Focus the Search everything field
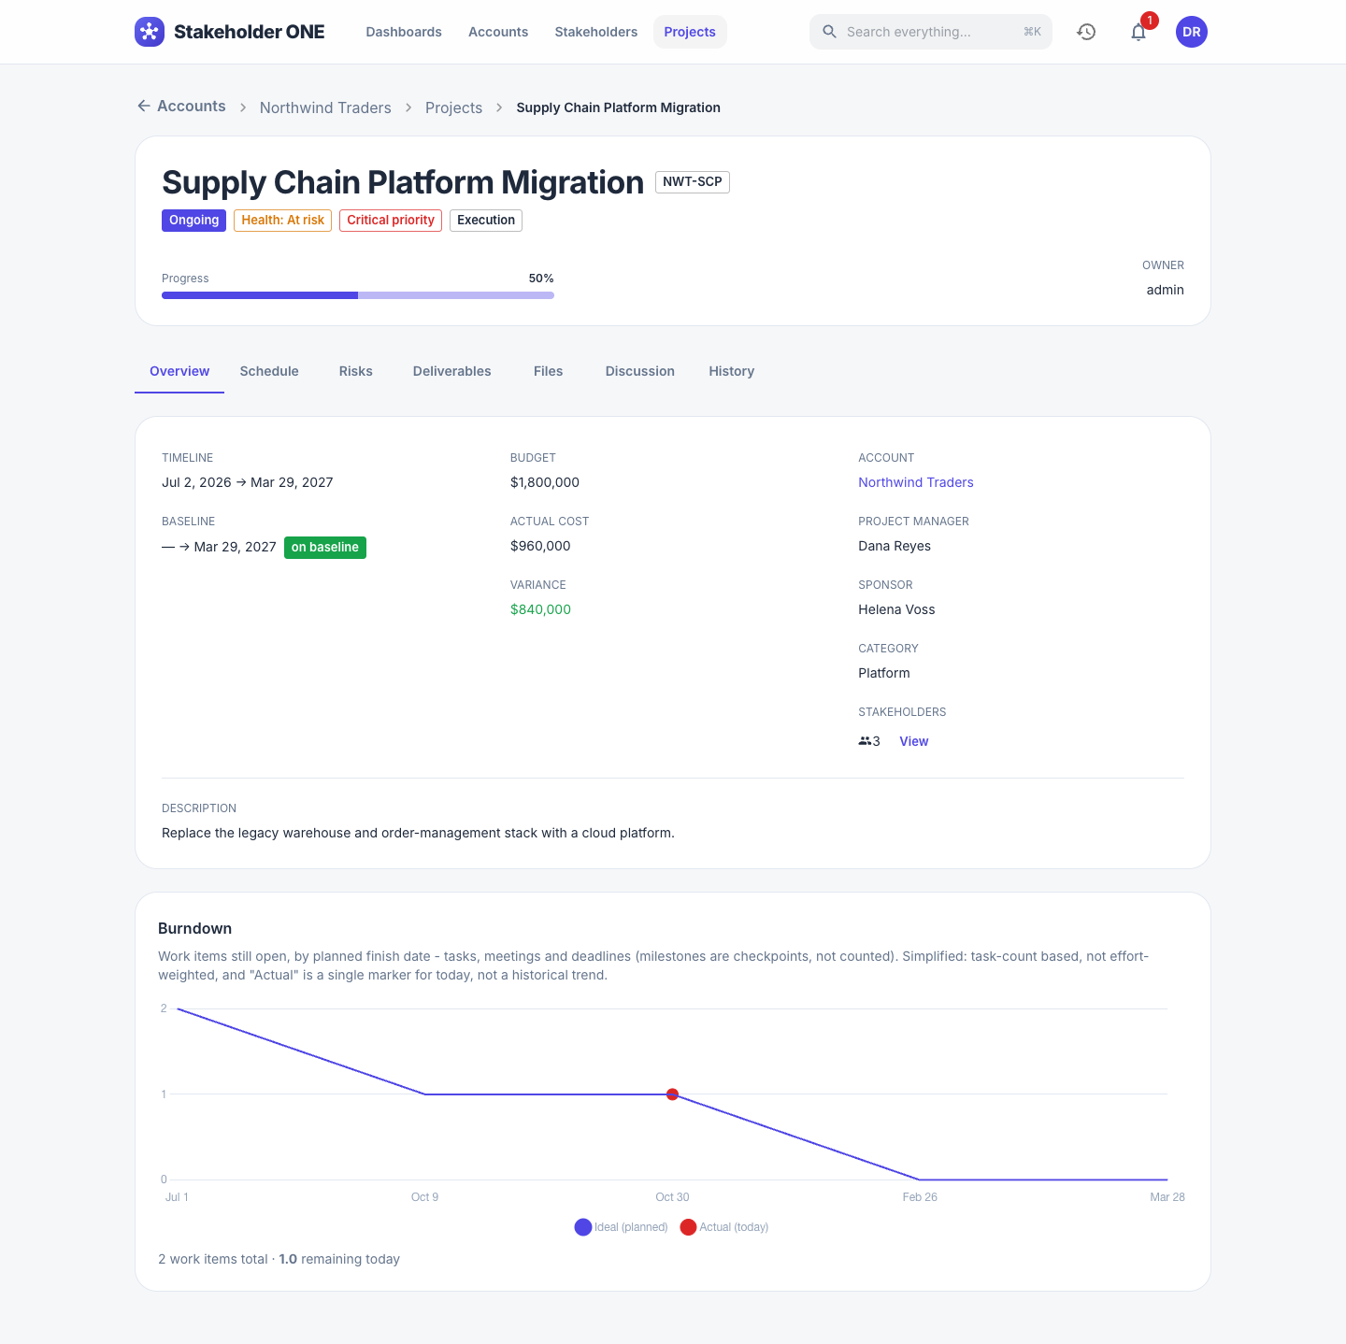The width and height of the screenshot is (1346, 1344). [x=931, y=32]
